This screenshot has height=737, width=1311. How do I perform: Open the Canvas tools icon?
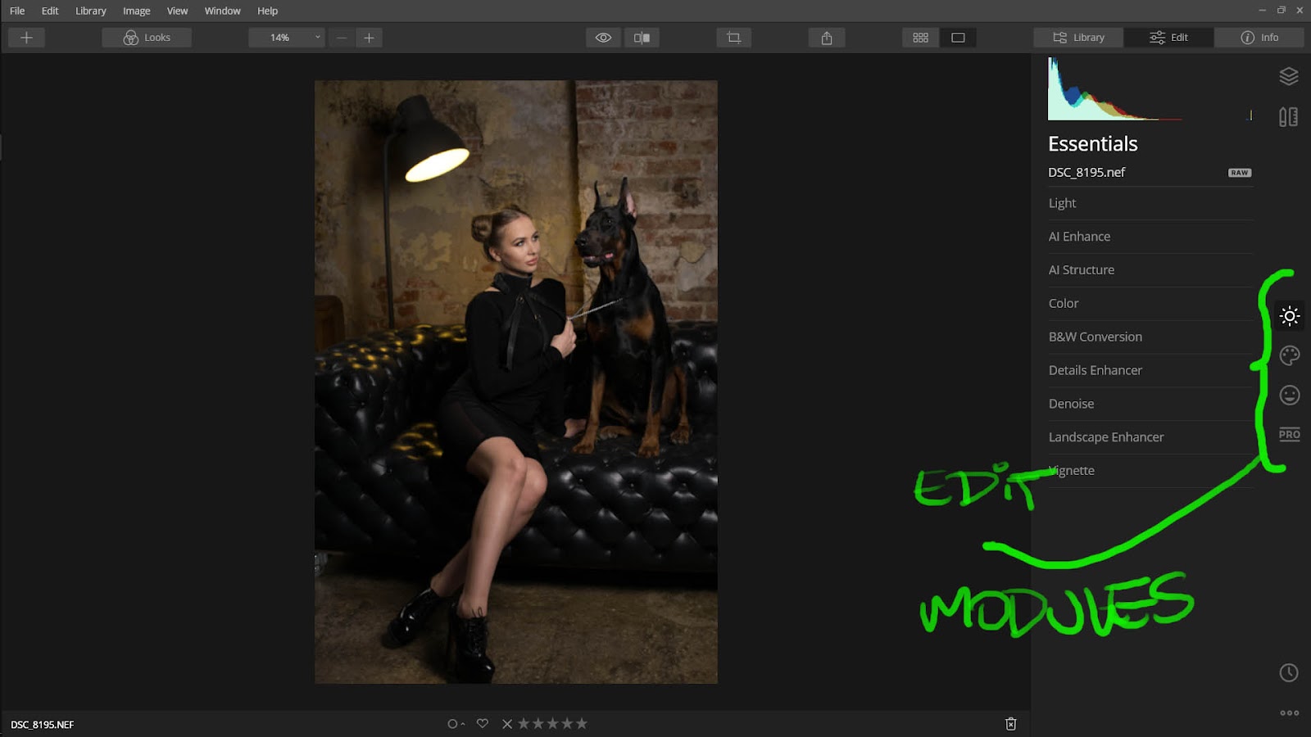pyautogui.click(x=1289, y=117)
